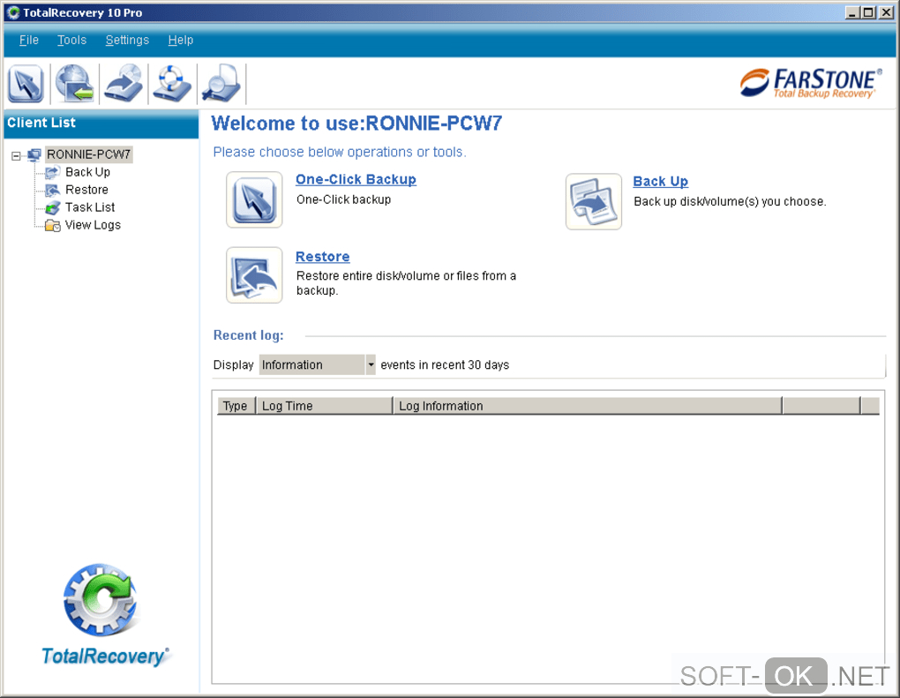Click the Task List tree node icon

[52, 207]
